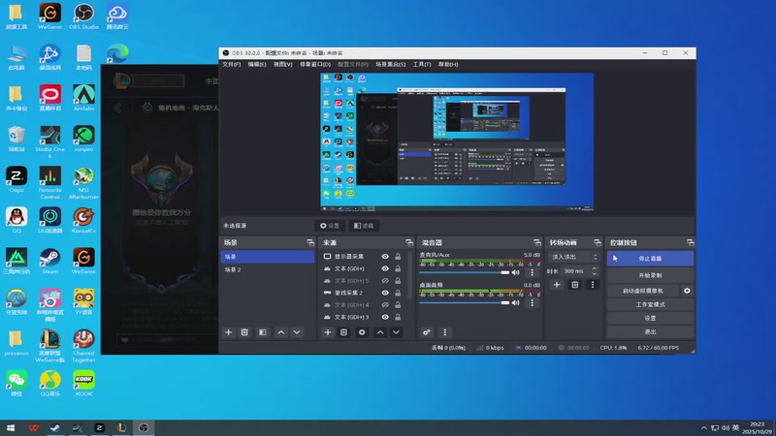Open the 文件(F) menu
Image resolution: width=776 pixels, height=436 pixels.
[x=231, y=64]
